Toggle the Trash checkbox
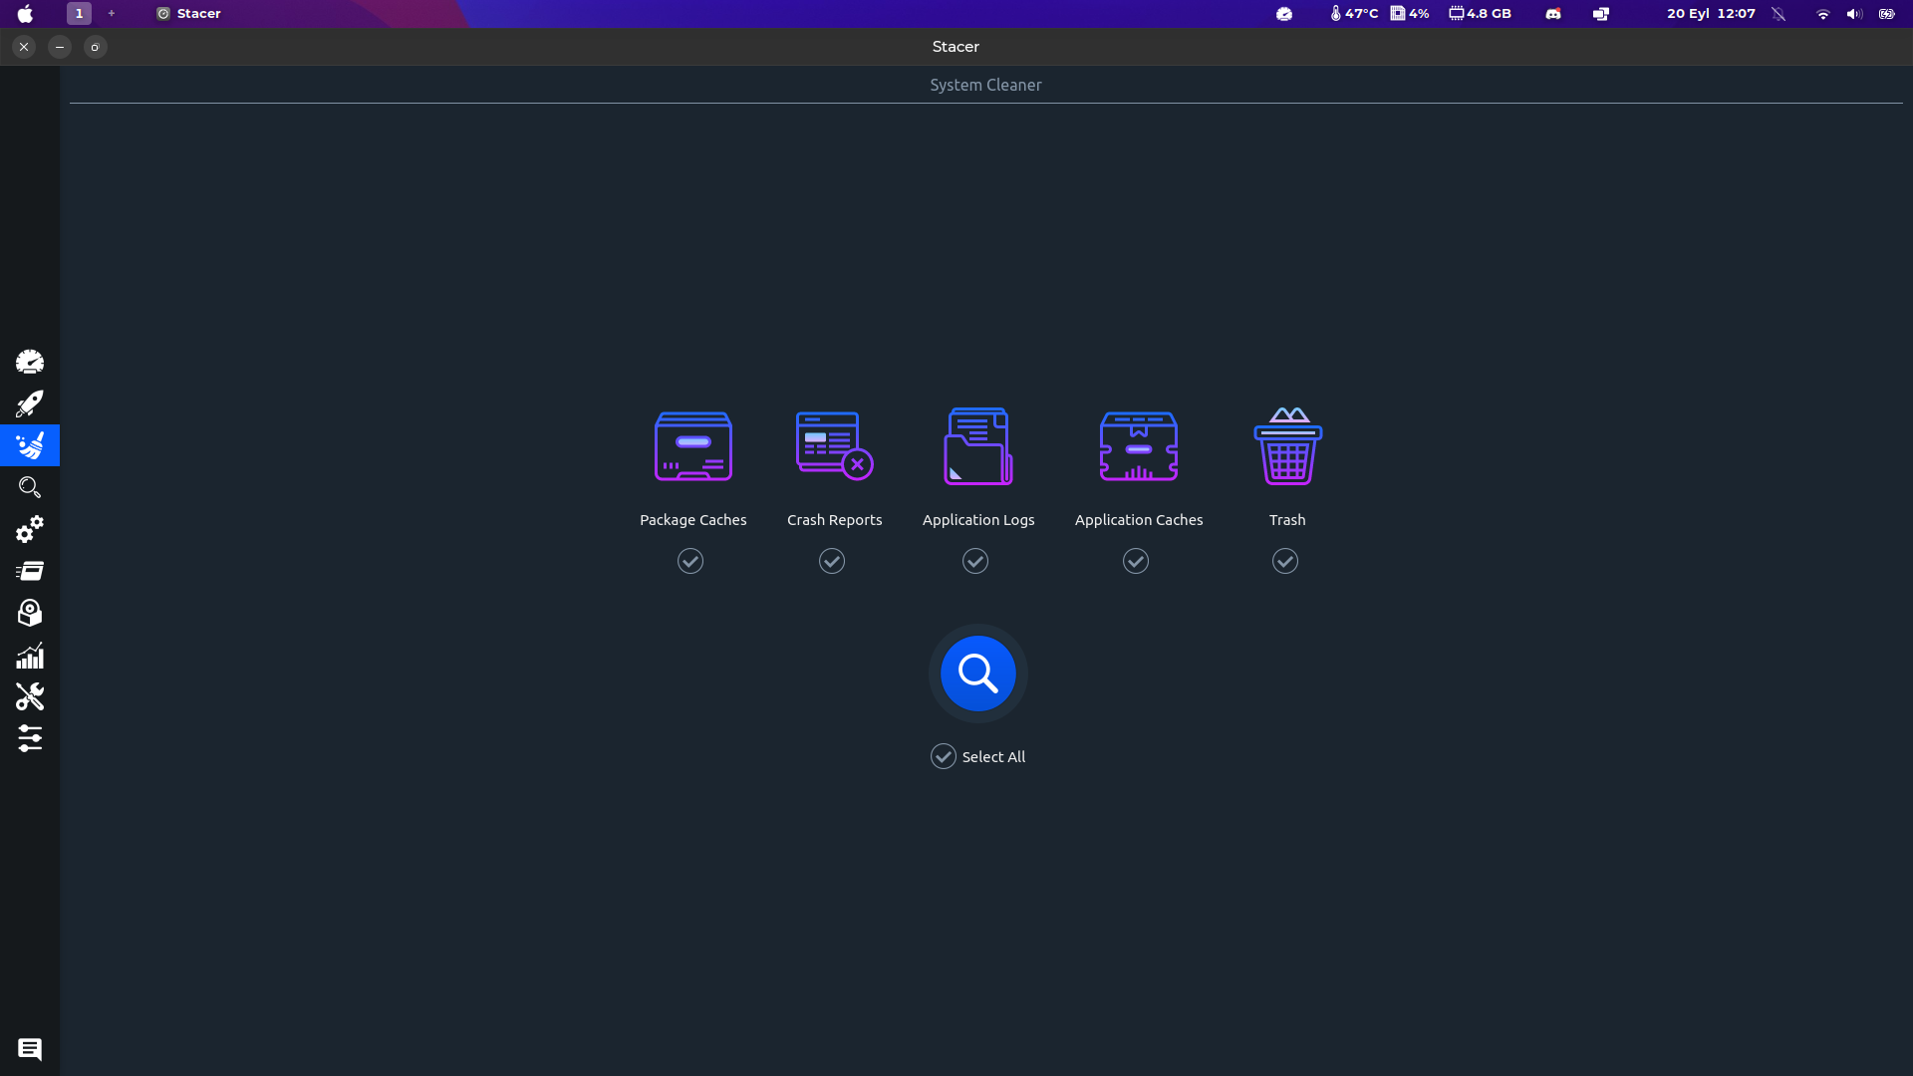The width and height of the screenshot is (1913, 1076). (x=1285, y=562)
